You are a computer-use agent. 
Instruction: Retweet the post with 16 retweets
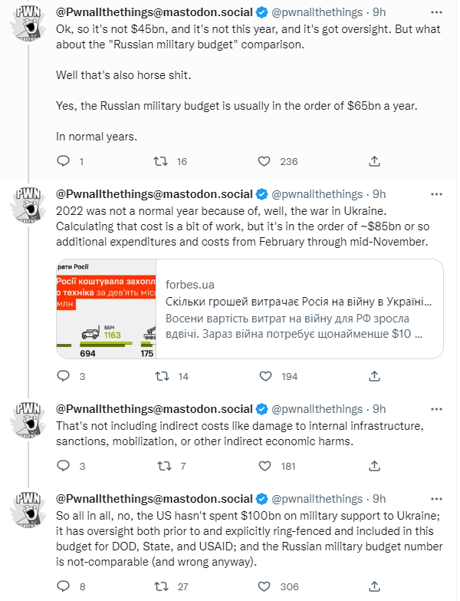click(x=161, y=161)
